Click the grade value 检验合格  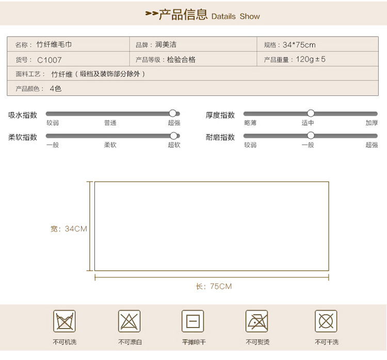pyautogui.click(x=181, y=59)
